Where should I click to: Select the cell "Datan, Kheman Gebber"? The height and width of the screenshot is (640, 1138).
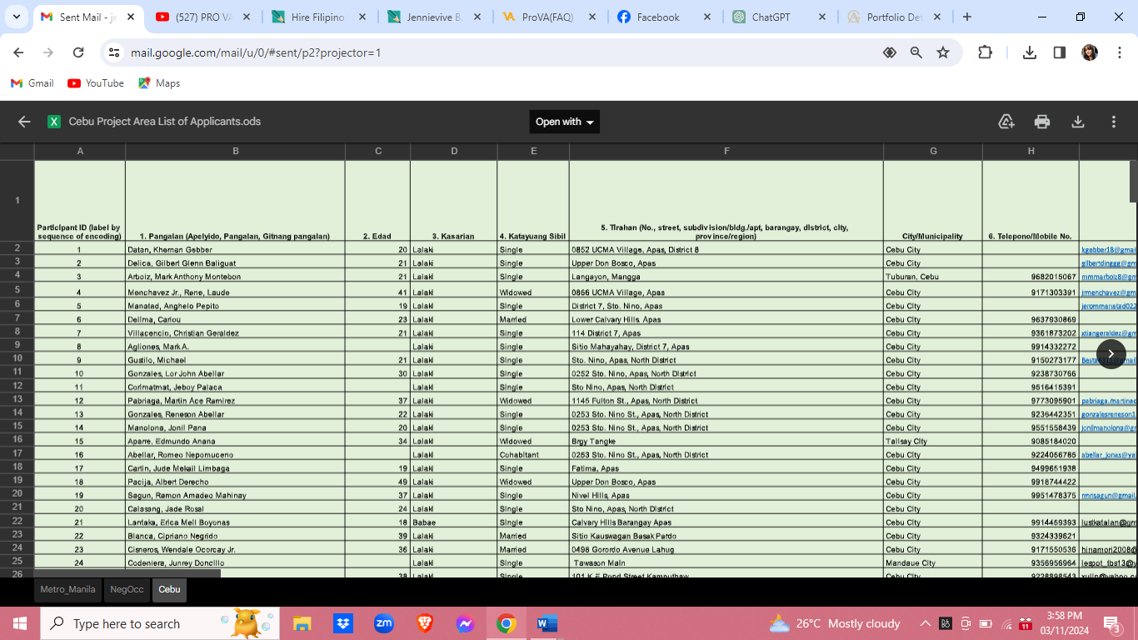(235, 249)
